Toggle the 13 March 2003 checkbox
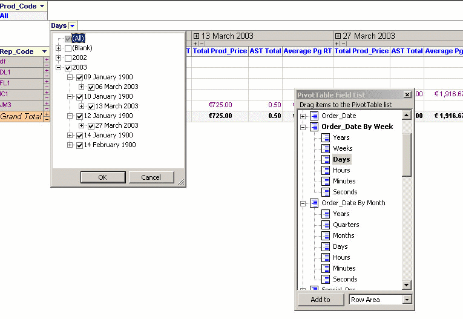Viewport: 463px width, 319px height. pyautogui.click(x=91, y=107)
